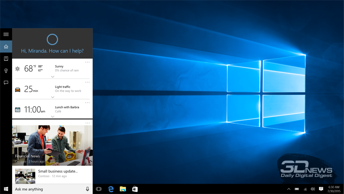Open weather card more options dots

87,62
